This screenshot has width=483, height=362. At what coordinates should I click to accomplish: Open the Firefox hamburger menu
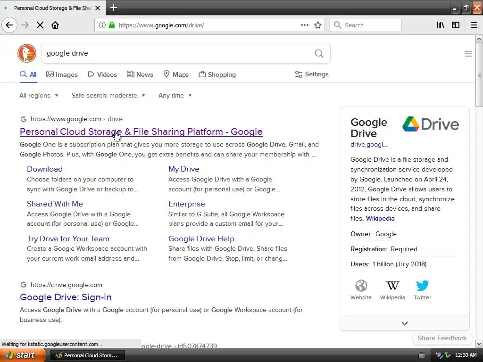474,25
